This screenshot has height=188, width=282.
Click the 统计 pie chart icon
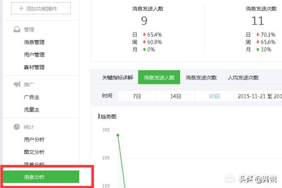pyautogui.click(x=17, y=127)
